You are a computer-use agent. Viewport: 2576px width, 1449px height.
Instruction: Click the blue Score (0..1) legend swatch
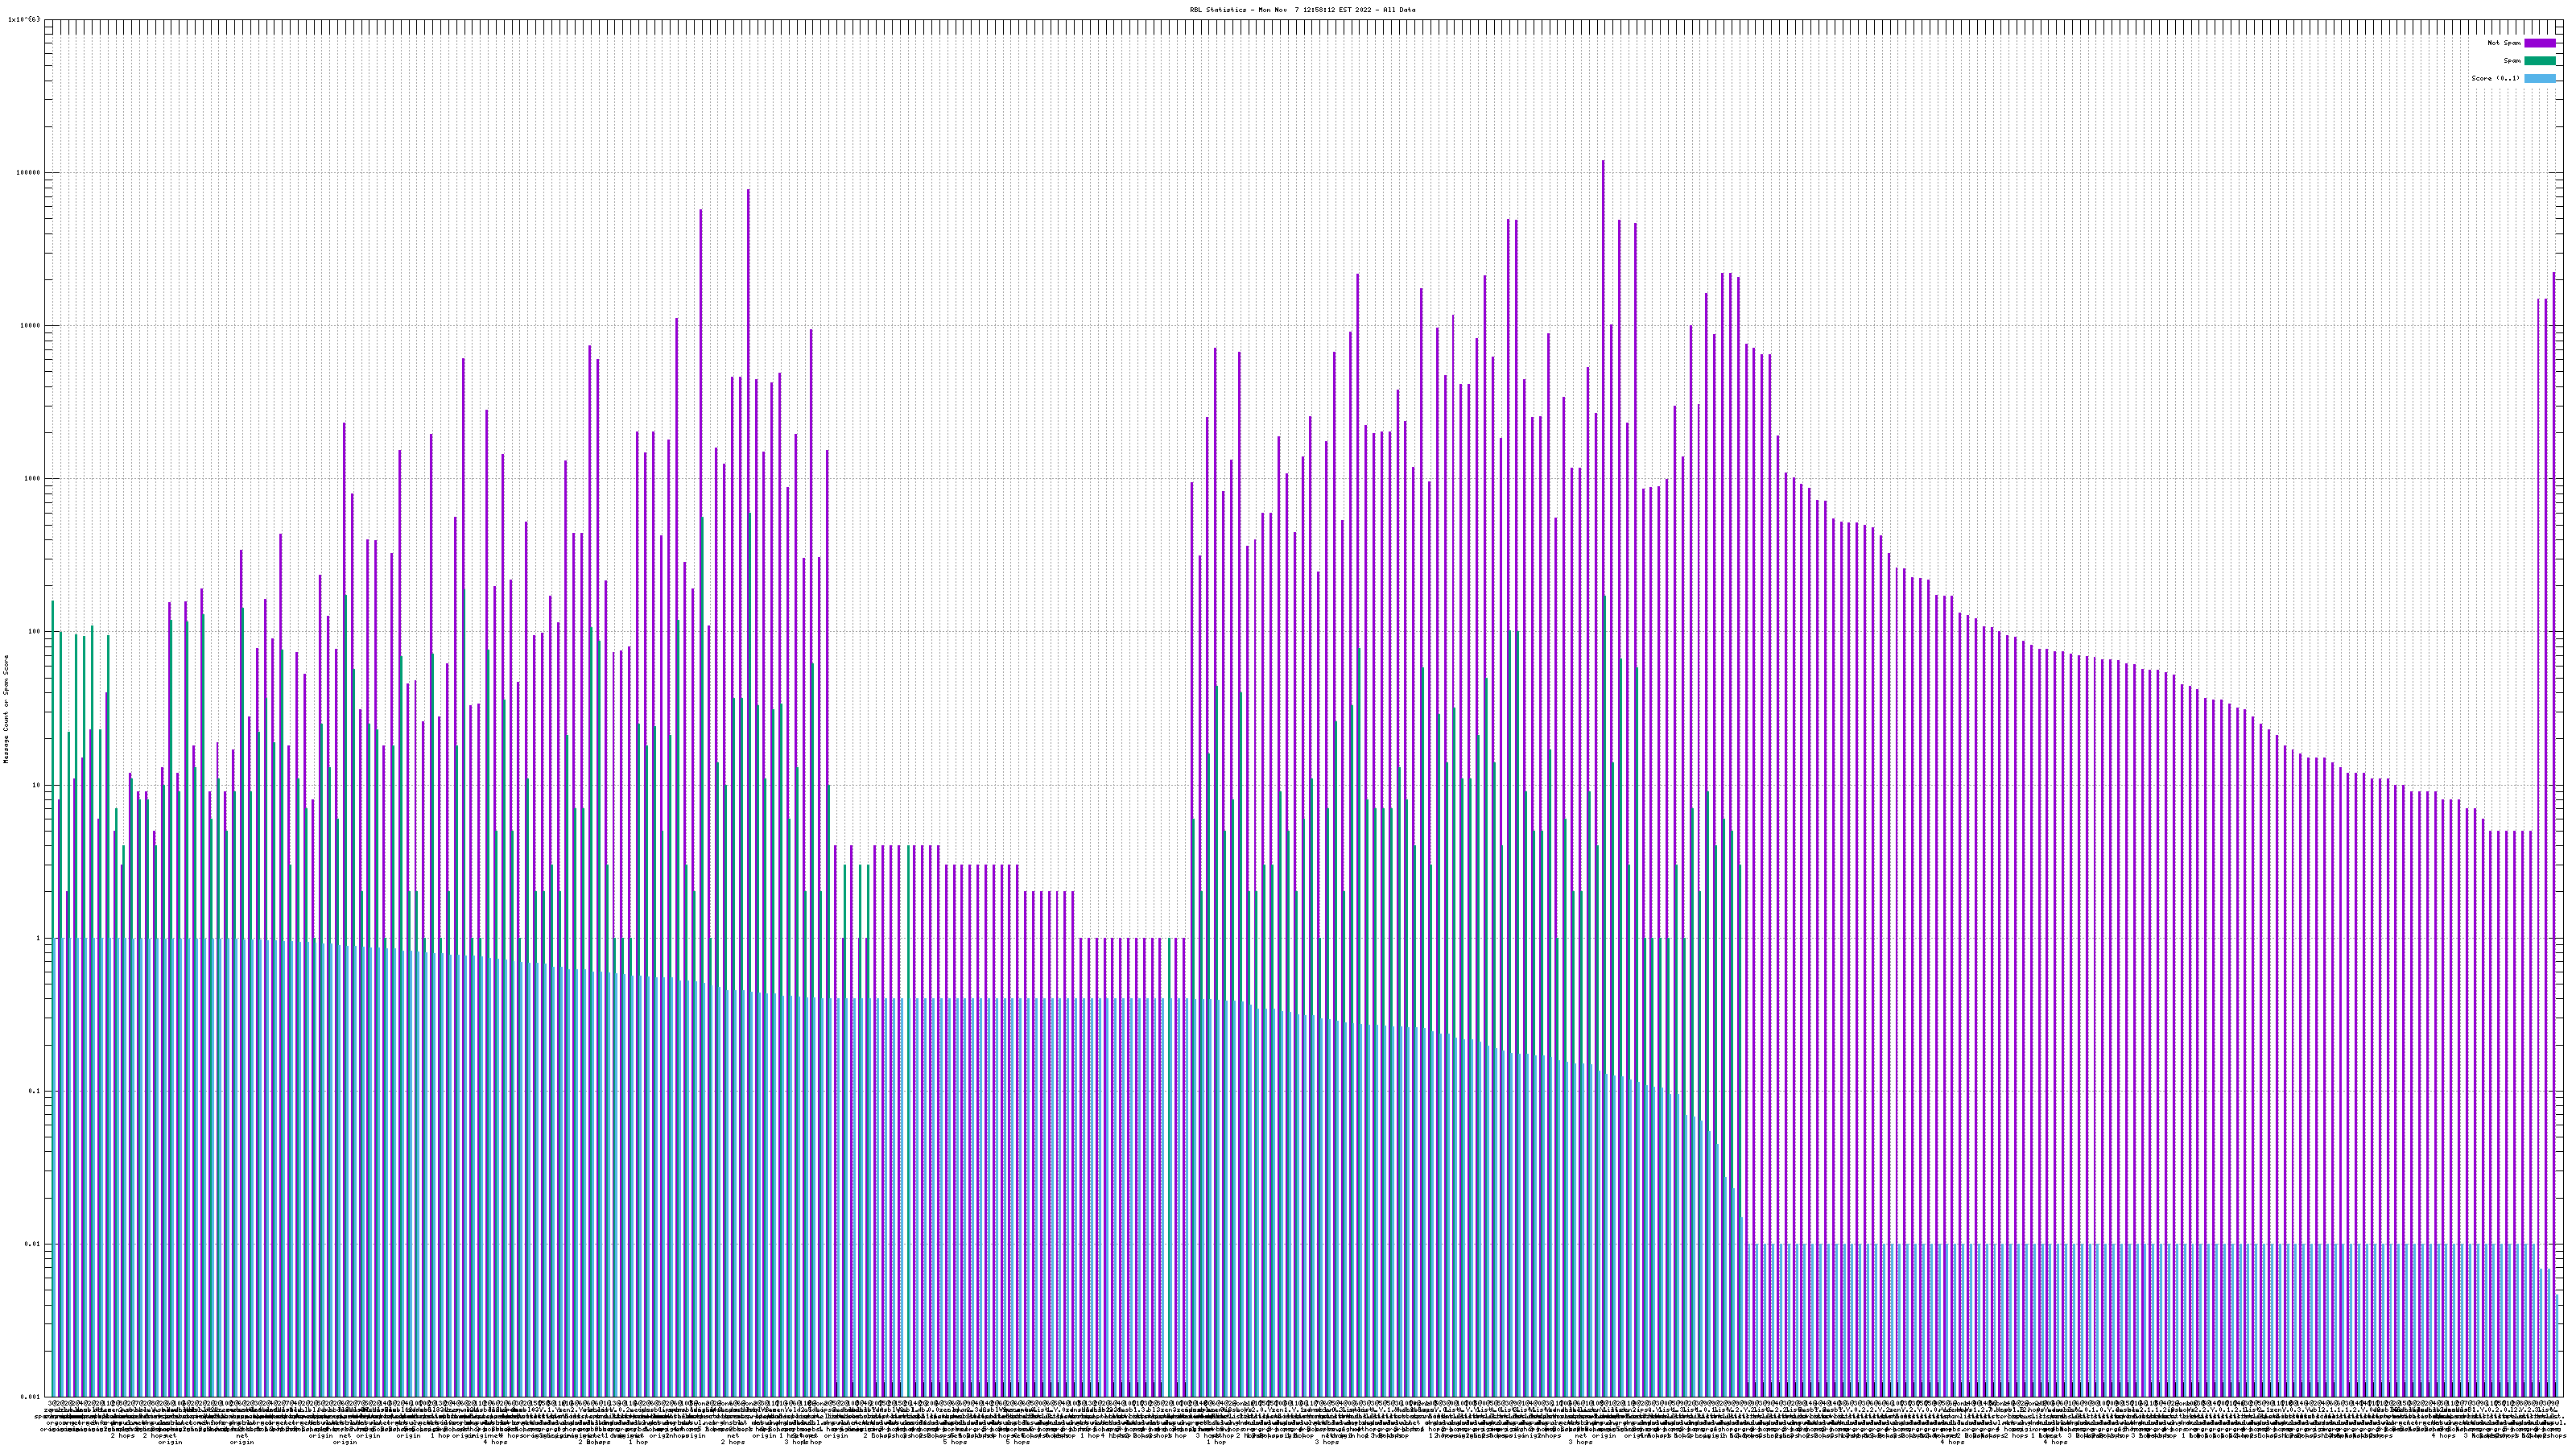tap(2539, 78)
